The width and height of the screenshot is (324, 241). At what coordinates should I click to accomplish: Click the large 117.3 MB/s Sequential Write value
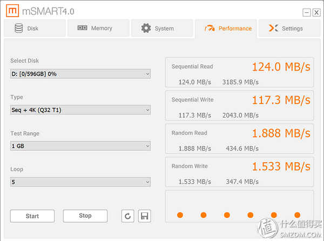coord(281,100)
